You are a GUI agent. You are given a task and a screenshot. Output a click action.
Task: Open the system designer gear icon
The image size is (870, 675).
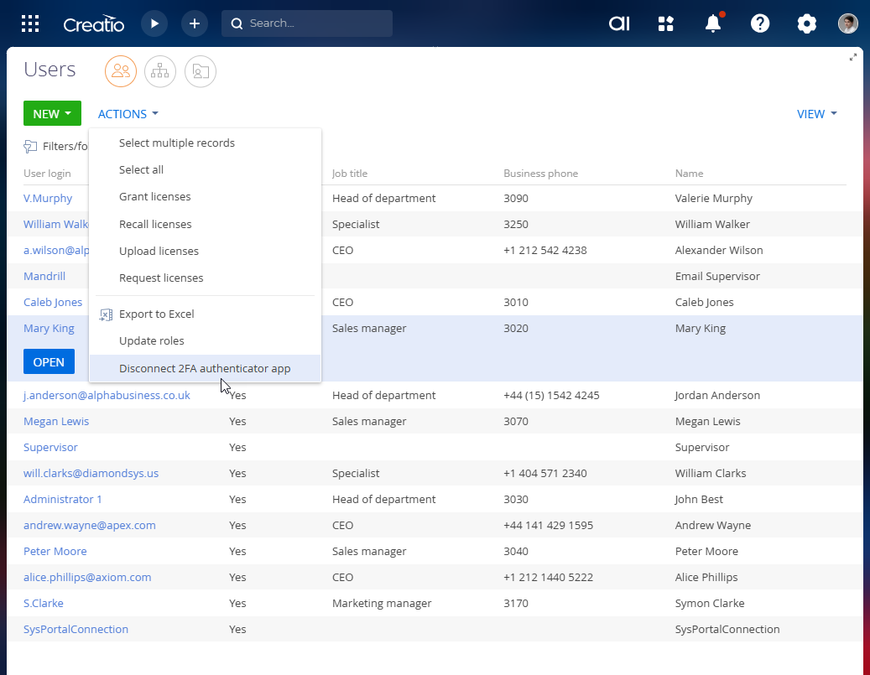click(x=807, y=23)
